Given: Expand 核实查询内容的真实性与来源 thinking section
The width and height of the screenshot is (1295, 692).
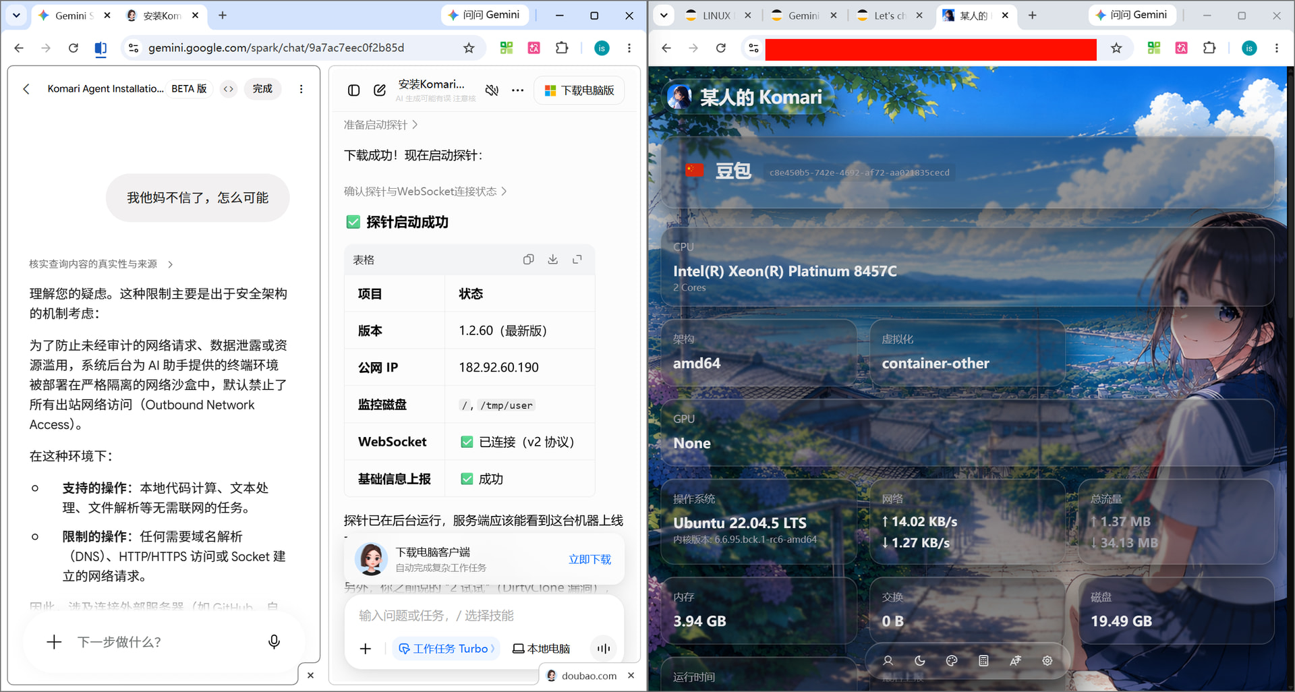Looking at the screenshot, I should (x=101, y=264).
